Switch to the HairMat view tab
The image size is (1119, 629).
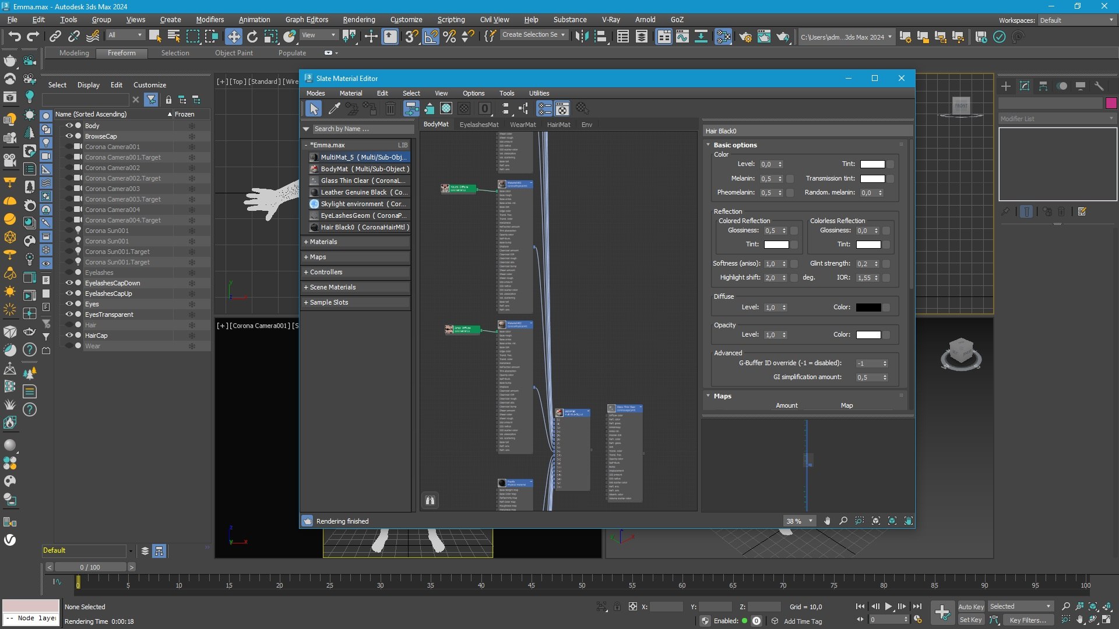[558, 125]
